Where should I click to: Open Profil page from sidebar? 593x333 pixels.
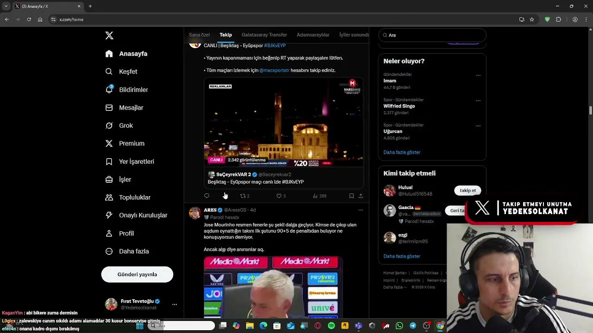click(x=120, y=234)
